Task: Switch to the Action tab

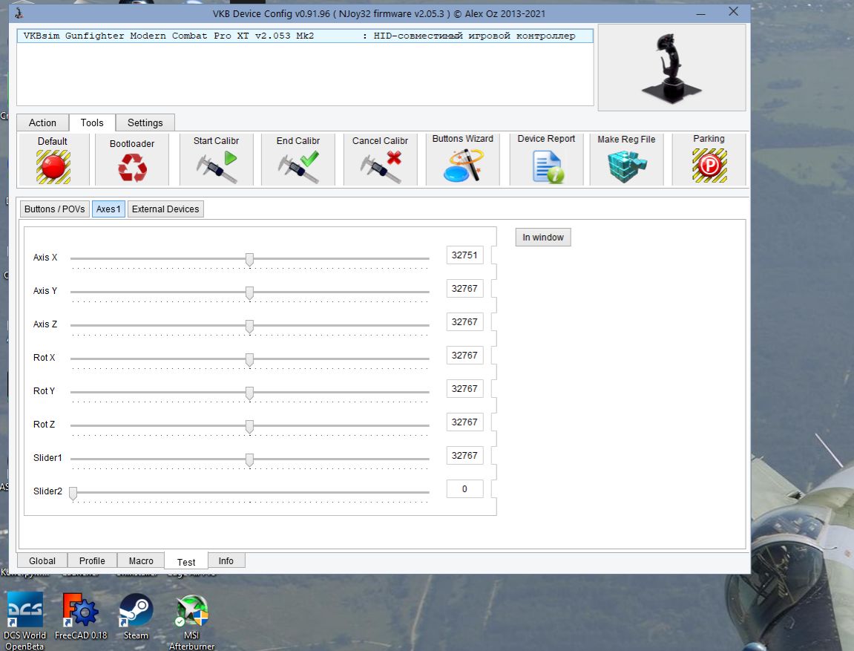Action: [x=42, y=122]
